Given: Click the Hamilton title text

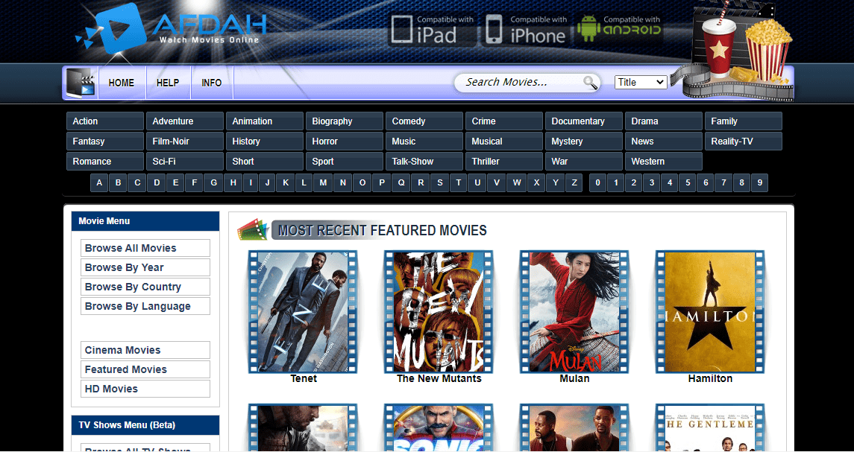Looking at the screenshot, I should (x=710, y=378).
